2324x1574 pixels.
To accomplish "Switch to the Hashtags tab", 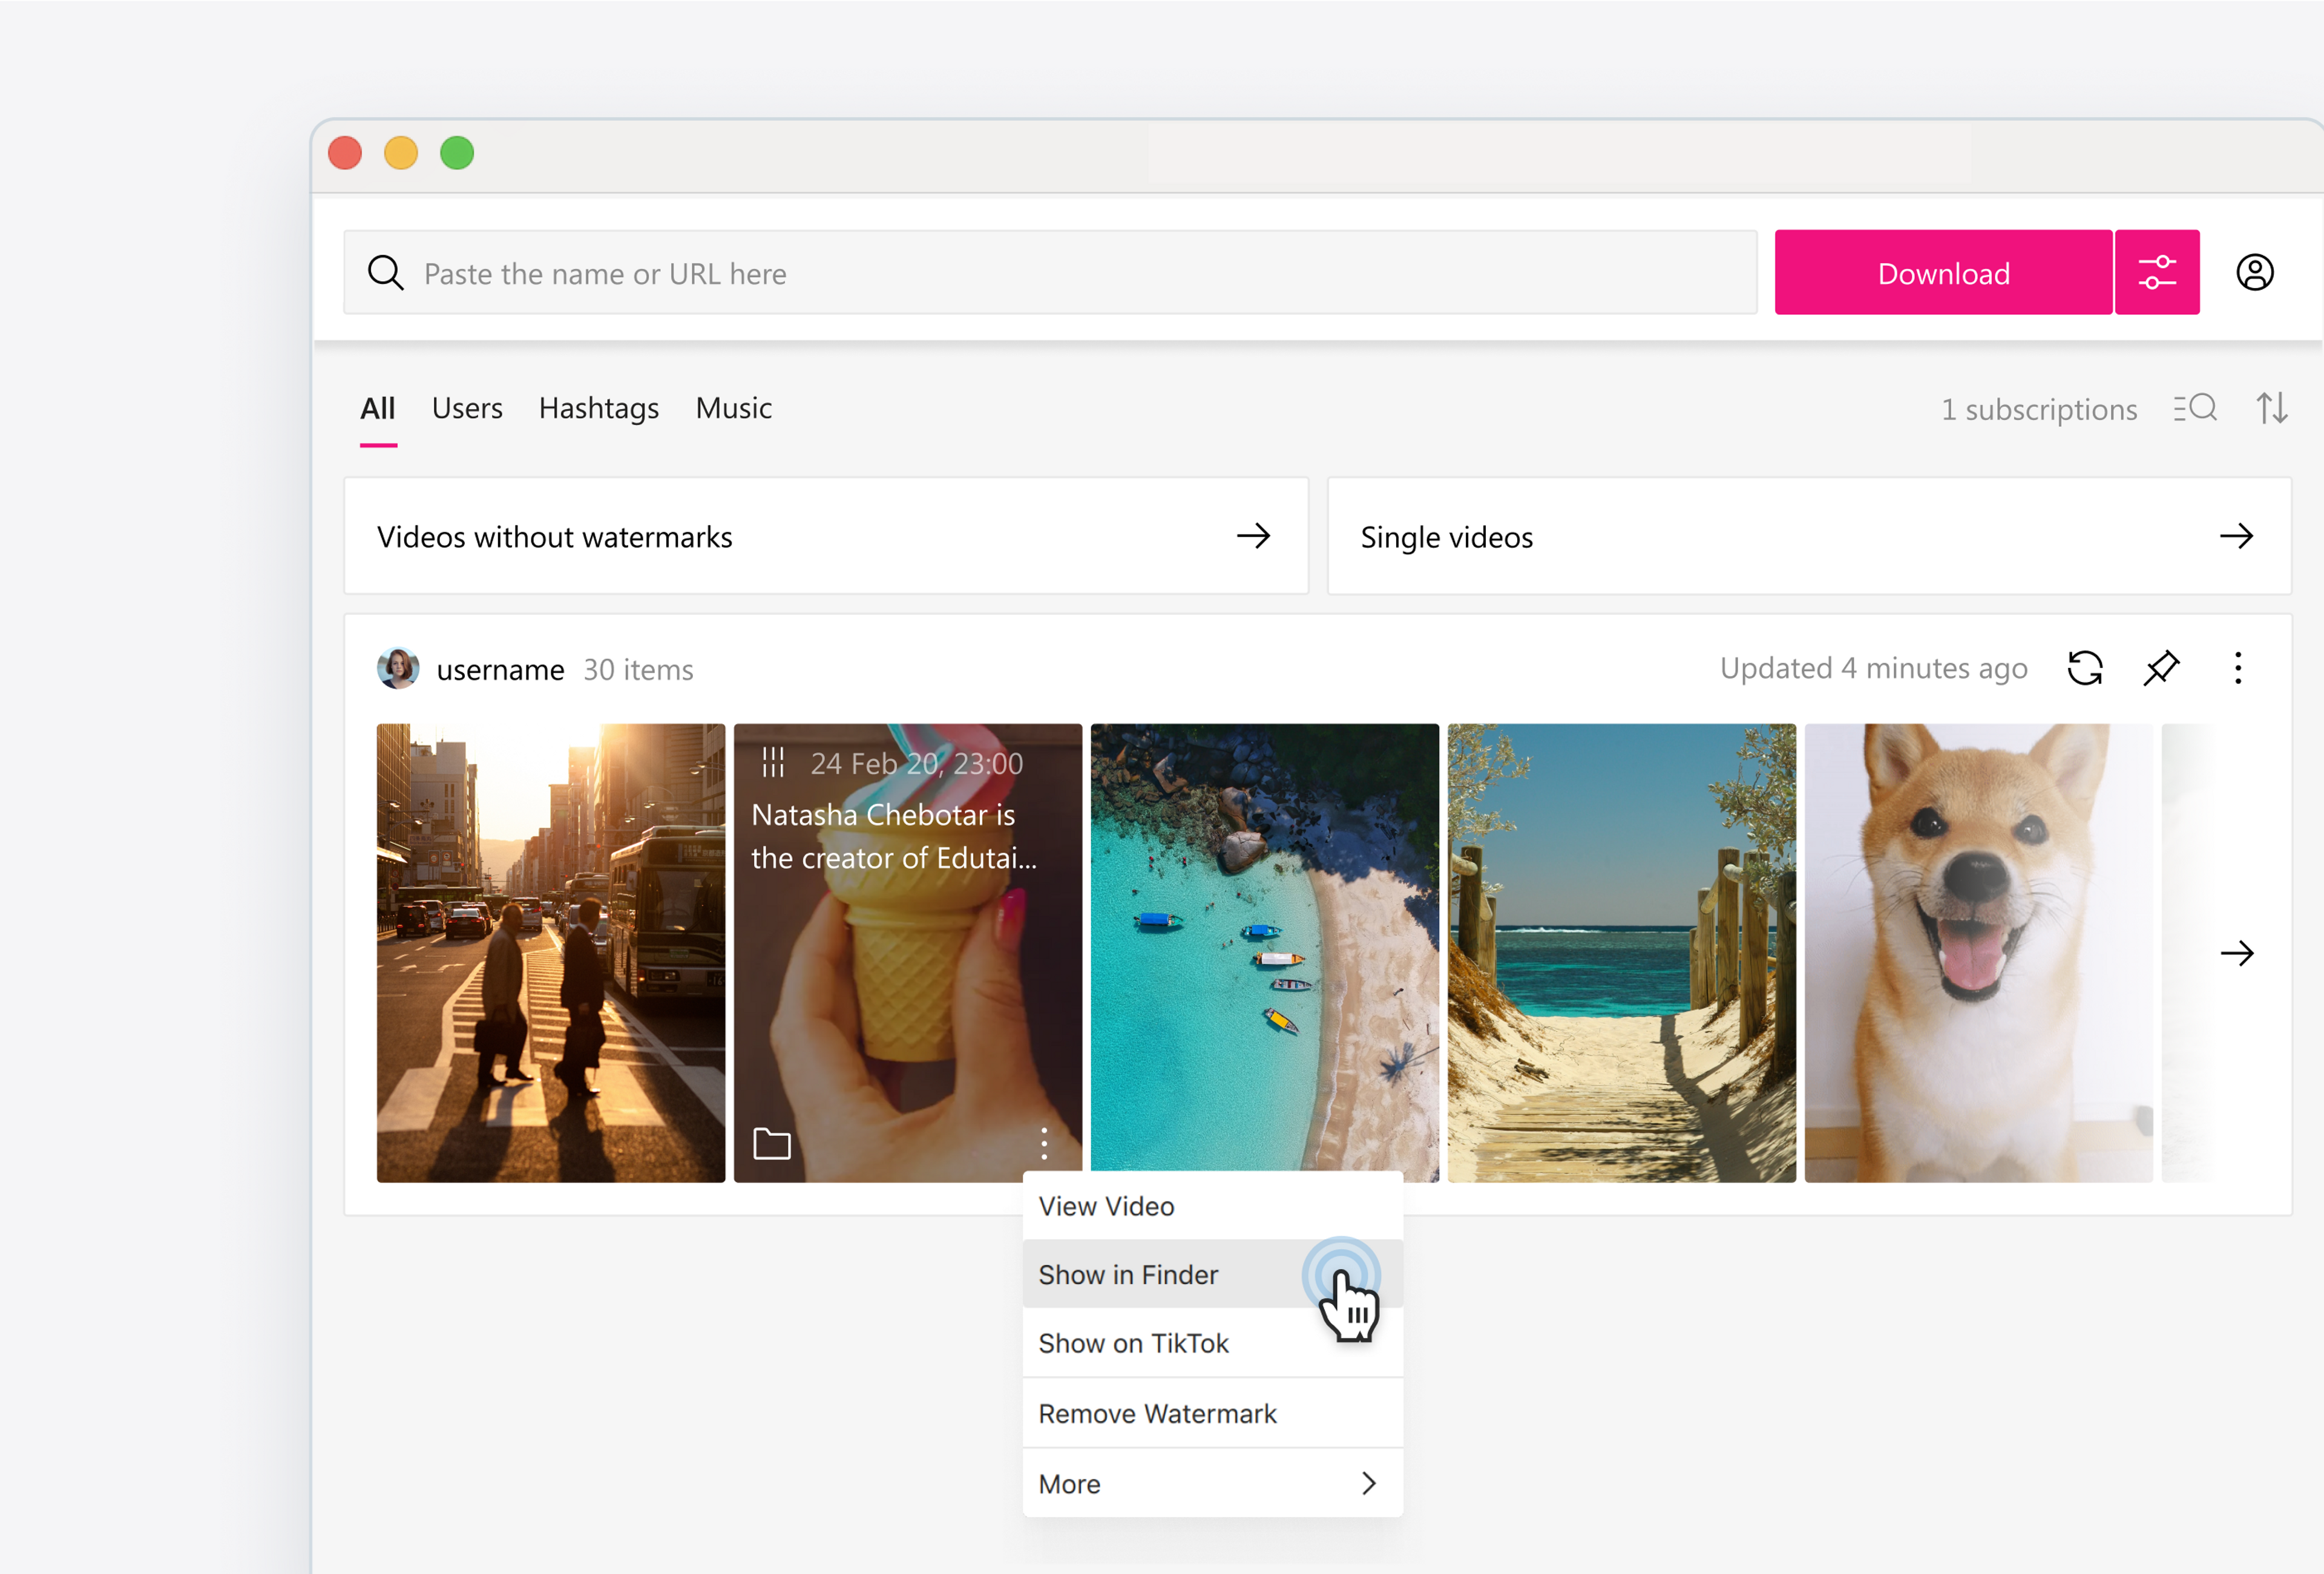I will [598, 408].
